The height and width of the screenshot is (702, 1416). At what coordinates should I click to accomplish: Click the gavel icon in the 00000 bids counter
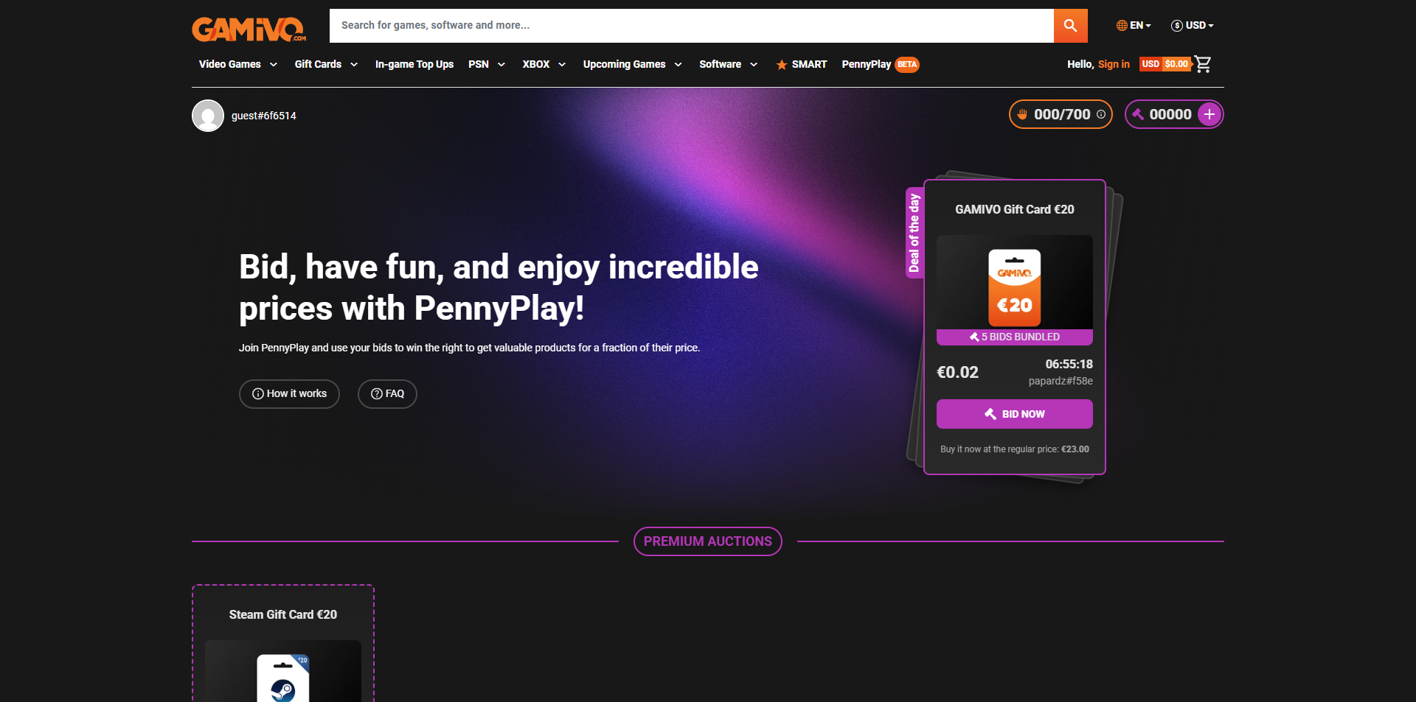point(1138,114)
